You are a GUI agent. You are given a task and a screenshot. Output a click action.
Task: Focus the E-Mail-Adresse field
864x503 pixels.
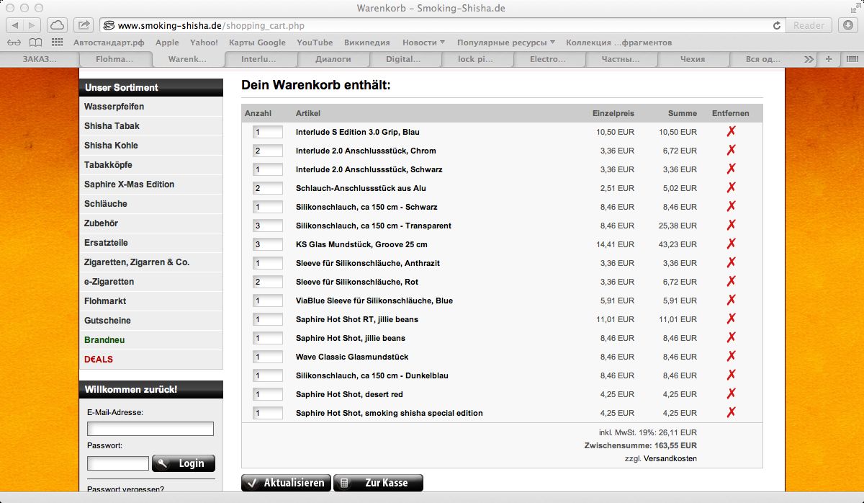(150, 429)
